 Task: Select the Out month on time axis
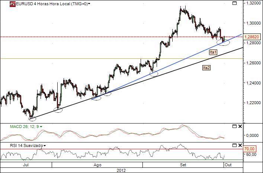pos(228,165)
